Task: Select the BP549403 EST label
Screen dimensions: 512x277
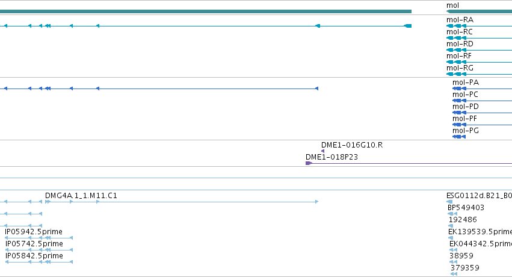Action: [466, 208]
